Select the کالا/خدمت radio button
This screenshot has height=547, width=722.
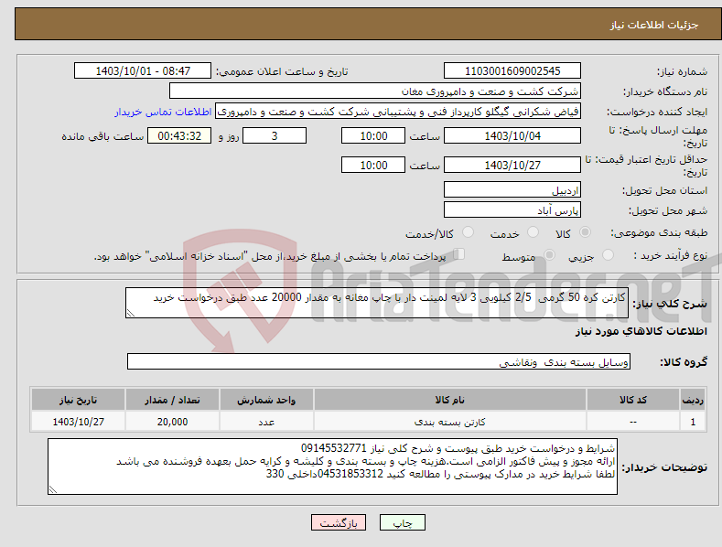point(468,232)
